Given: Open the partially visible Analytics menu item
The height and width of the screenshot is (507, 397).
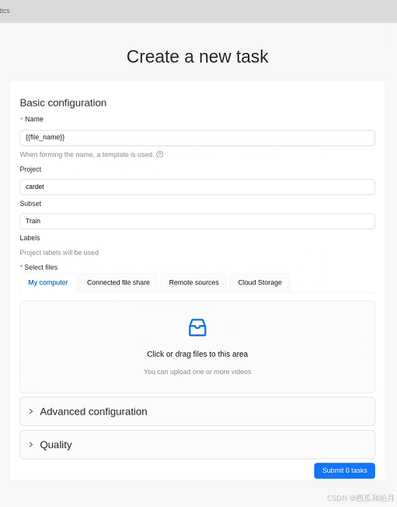Looking at the screenshot, I should [5, 11].
